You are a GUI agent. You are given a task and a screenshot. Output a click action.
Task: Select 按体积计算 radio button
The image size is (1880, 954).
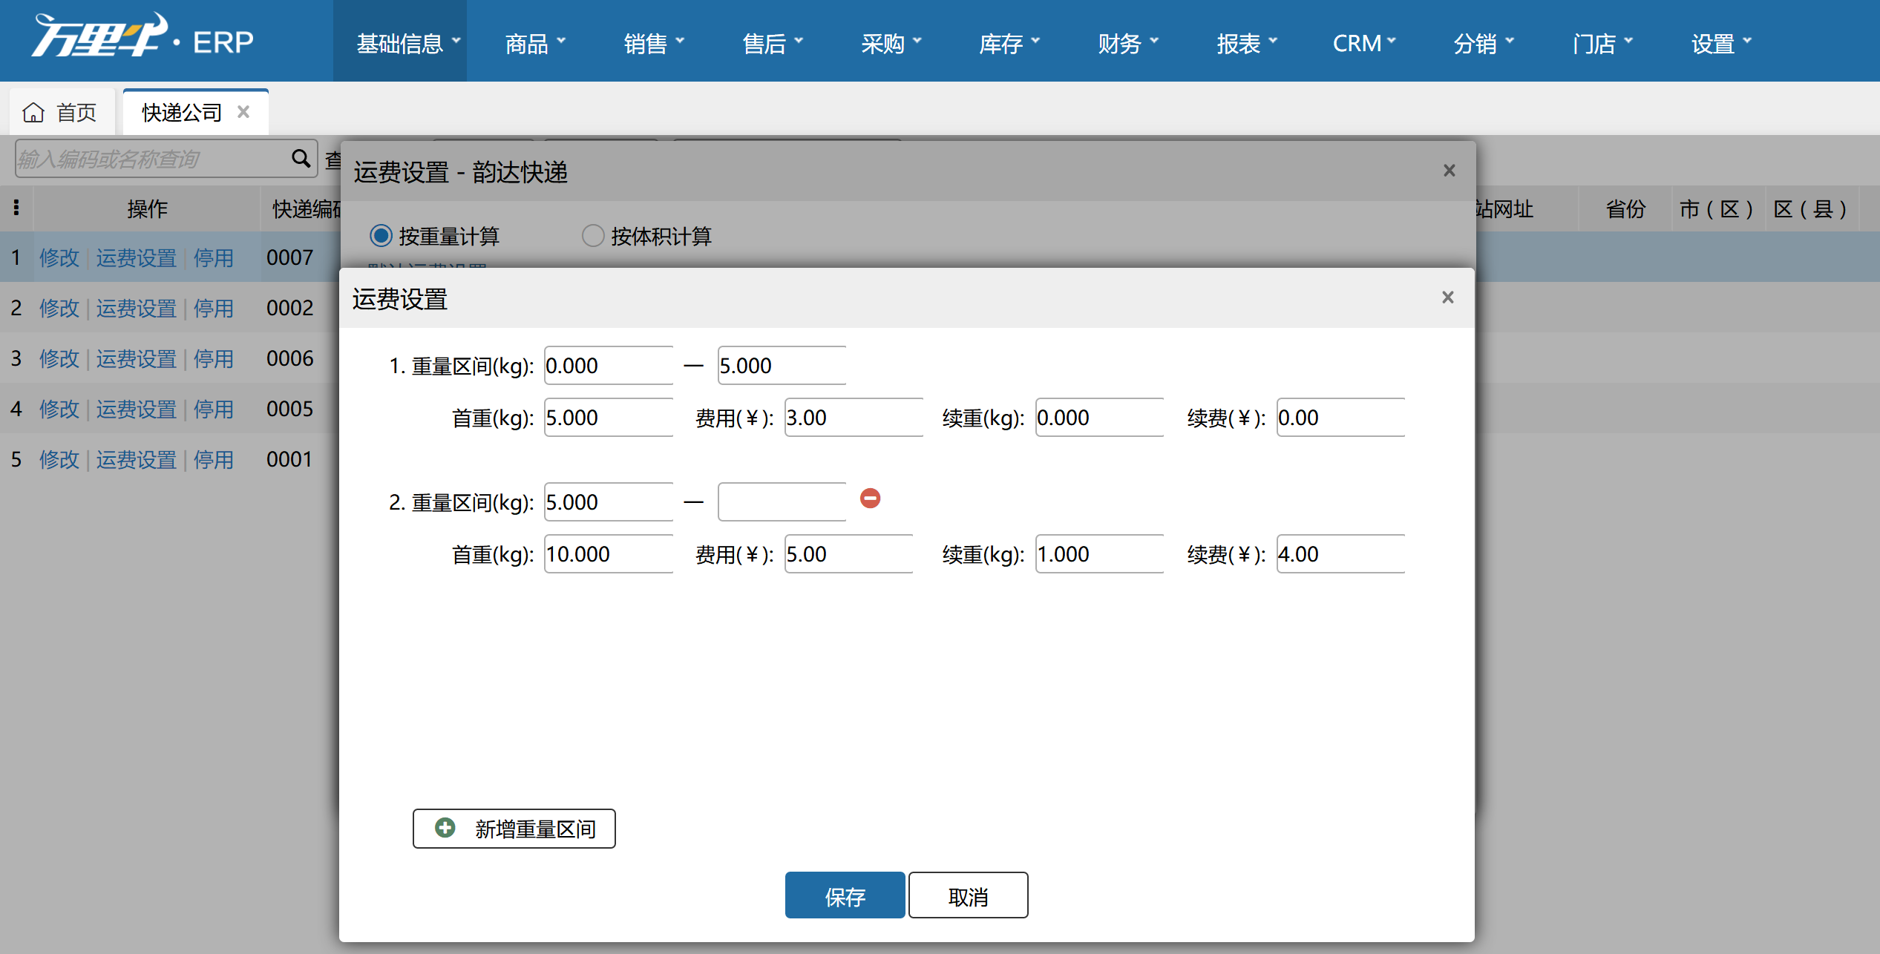[593, 236]
